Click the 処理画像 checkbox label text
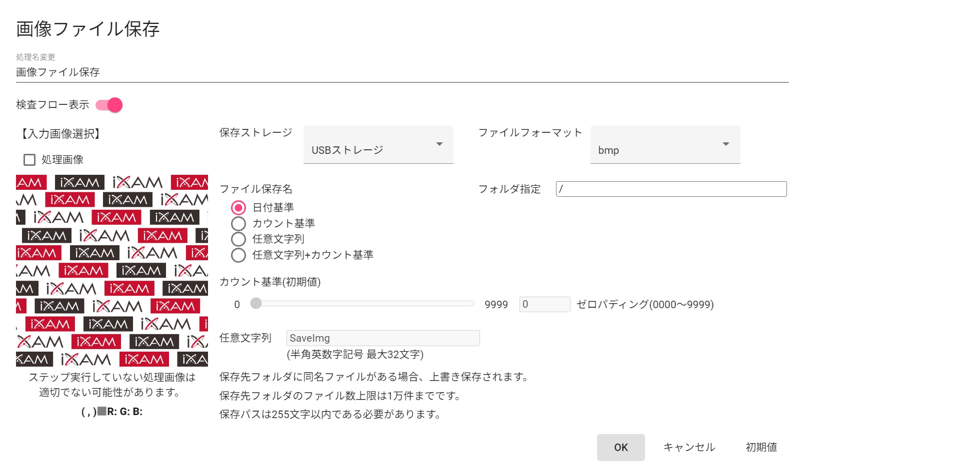The width and height of the screenshot is (960, 470). click(x=62, y=160)
